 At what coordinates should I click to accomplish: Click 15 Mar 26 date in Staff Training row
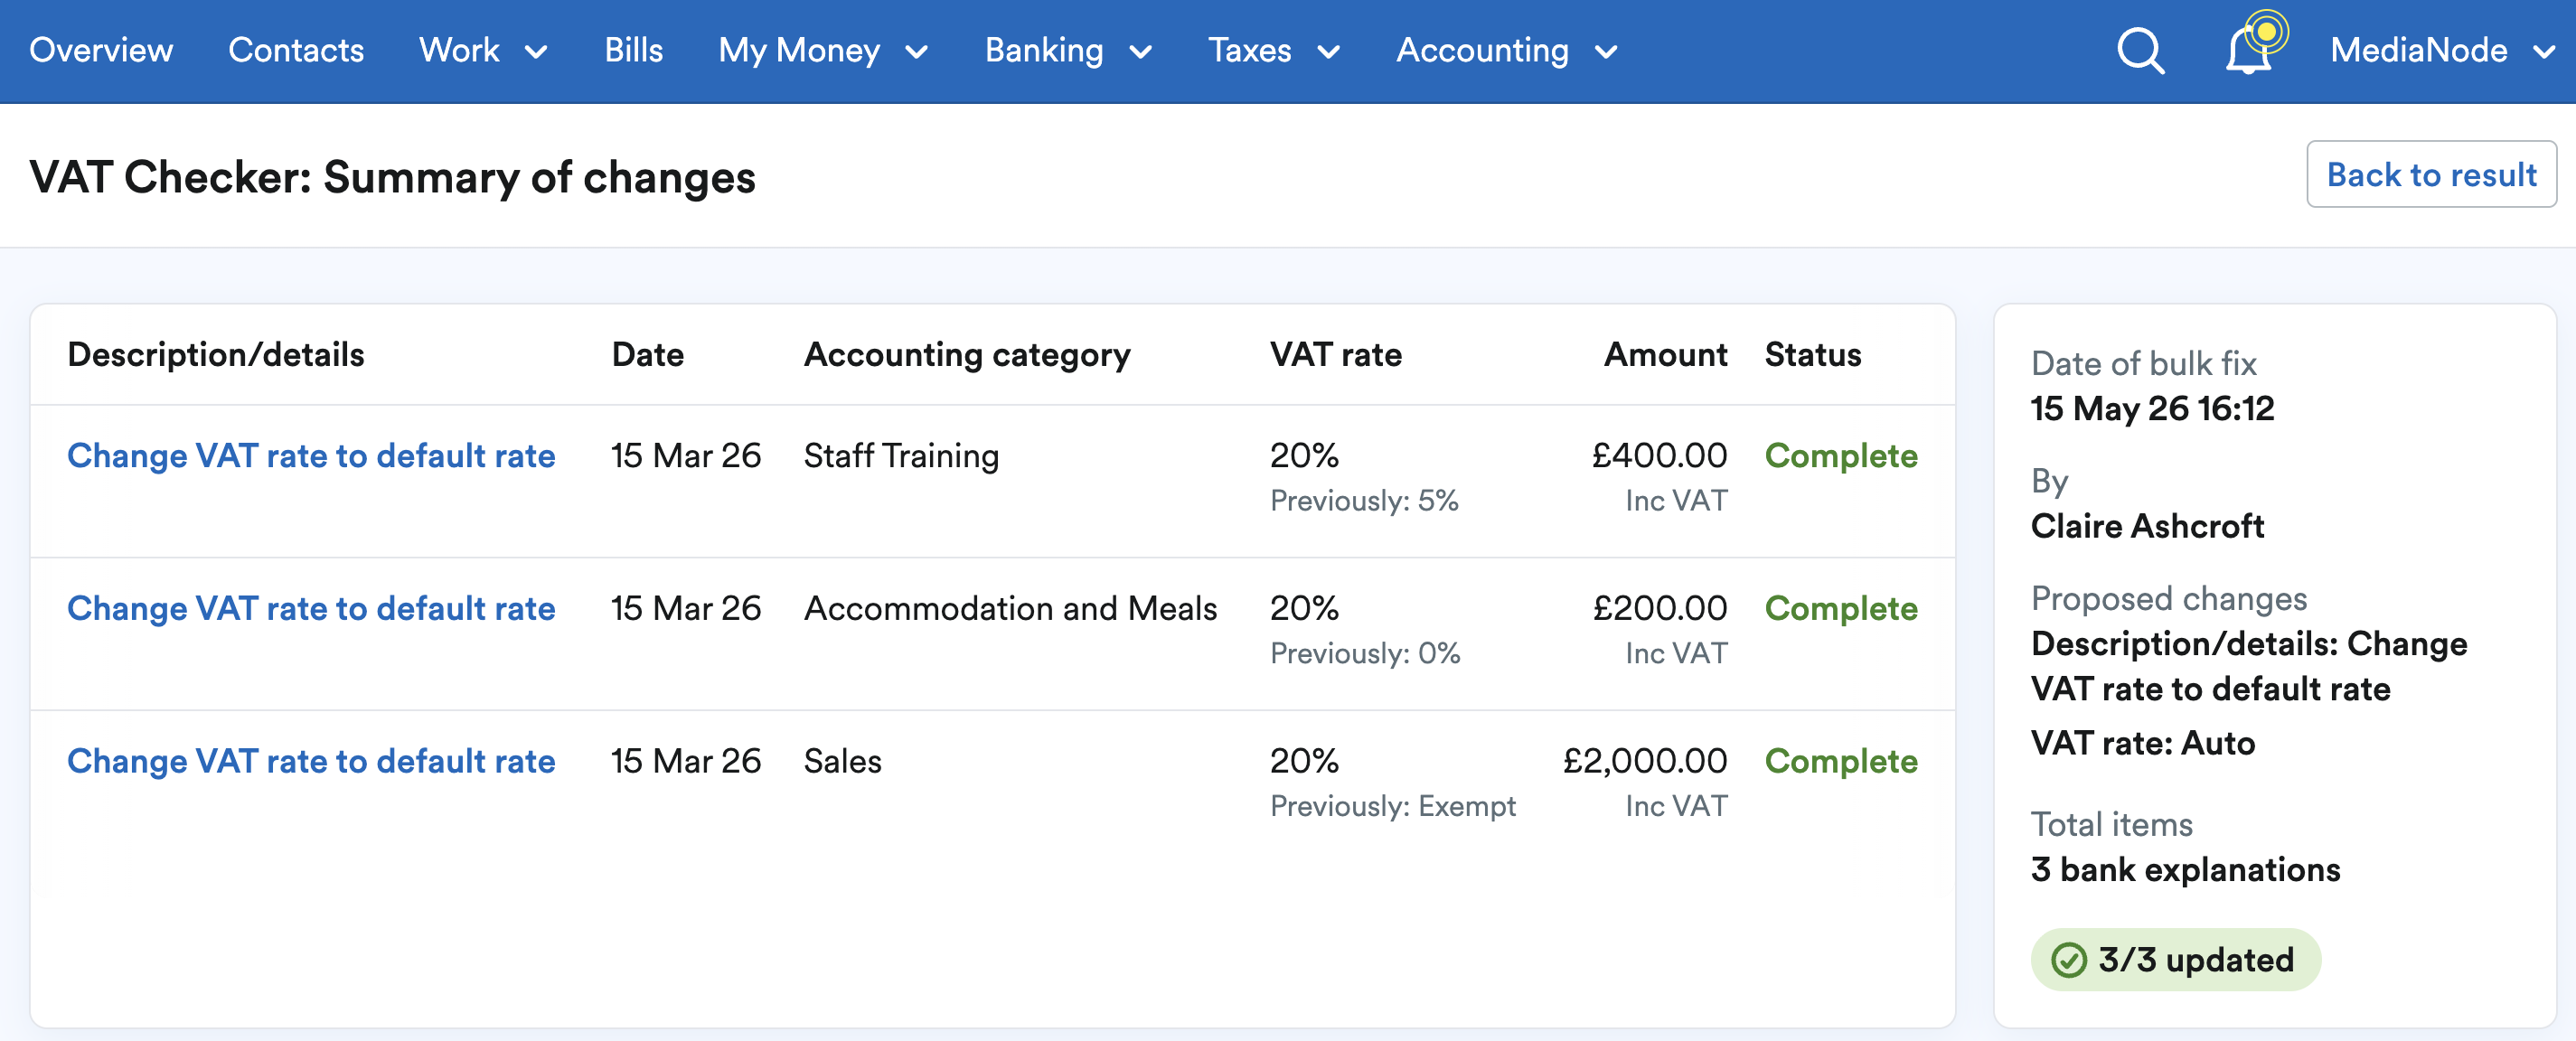point(686,456)
